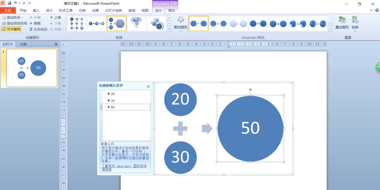Open 了解有关 SmartArt 图形的详细信息 link

(124, 168)
